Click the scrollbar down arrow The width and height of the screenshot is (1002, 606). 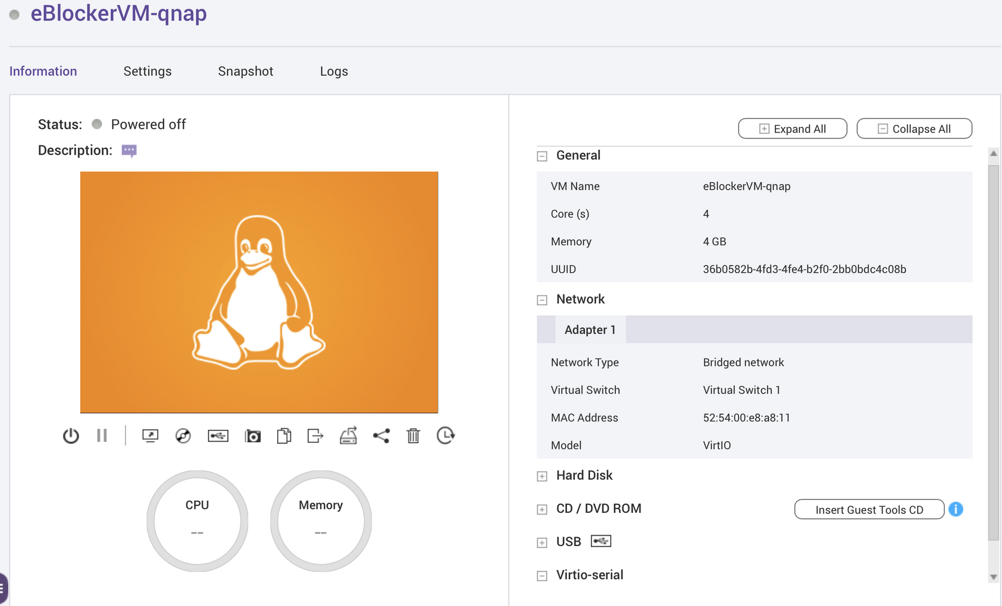coord(994,577)
